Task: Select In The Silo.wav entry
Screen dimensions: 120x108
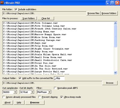Action: click(x=30, y=66)
